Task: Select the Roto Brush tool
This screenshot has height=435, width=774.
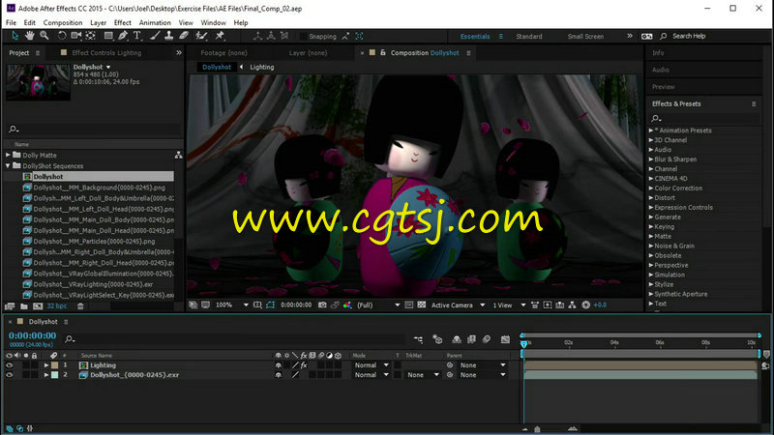Action: point(201,36)
